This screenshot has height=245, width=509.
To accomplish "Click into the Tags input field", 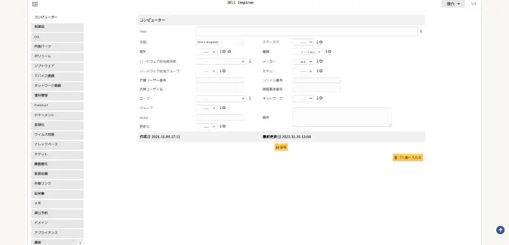I will point(307,31).
